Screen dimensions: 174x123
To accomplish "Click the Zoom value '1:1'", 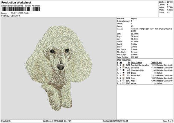I will [x=168, y=12].
